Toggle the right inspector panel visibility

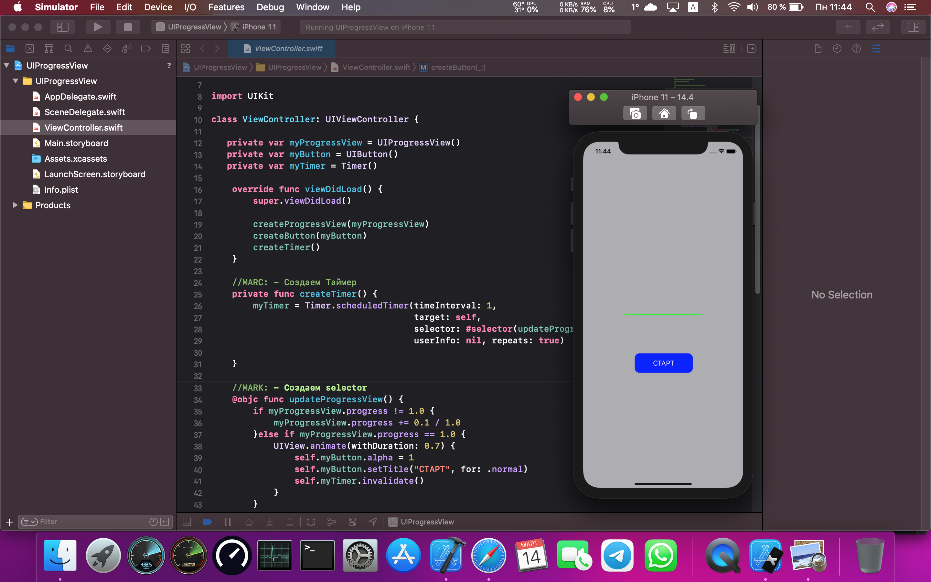pyautogui.click(x=913, y=27)
